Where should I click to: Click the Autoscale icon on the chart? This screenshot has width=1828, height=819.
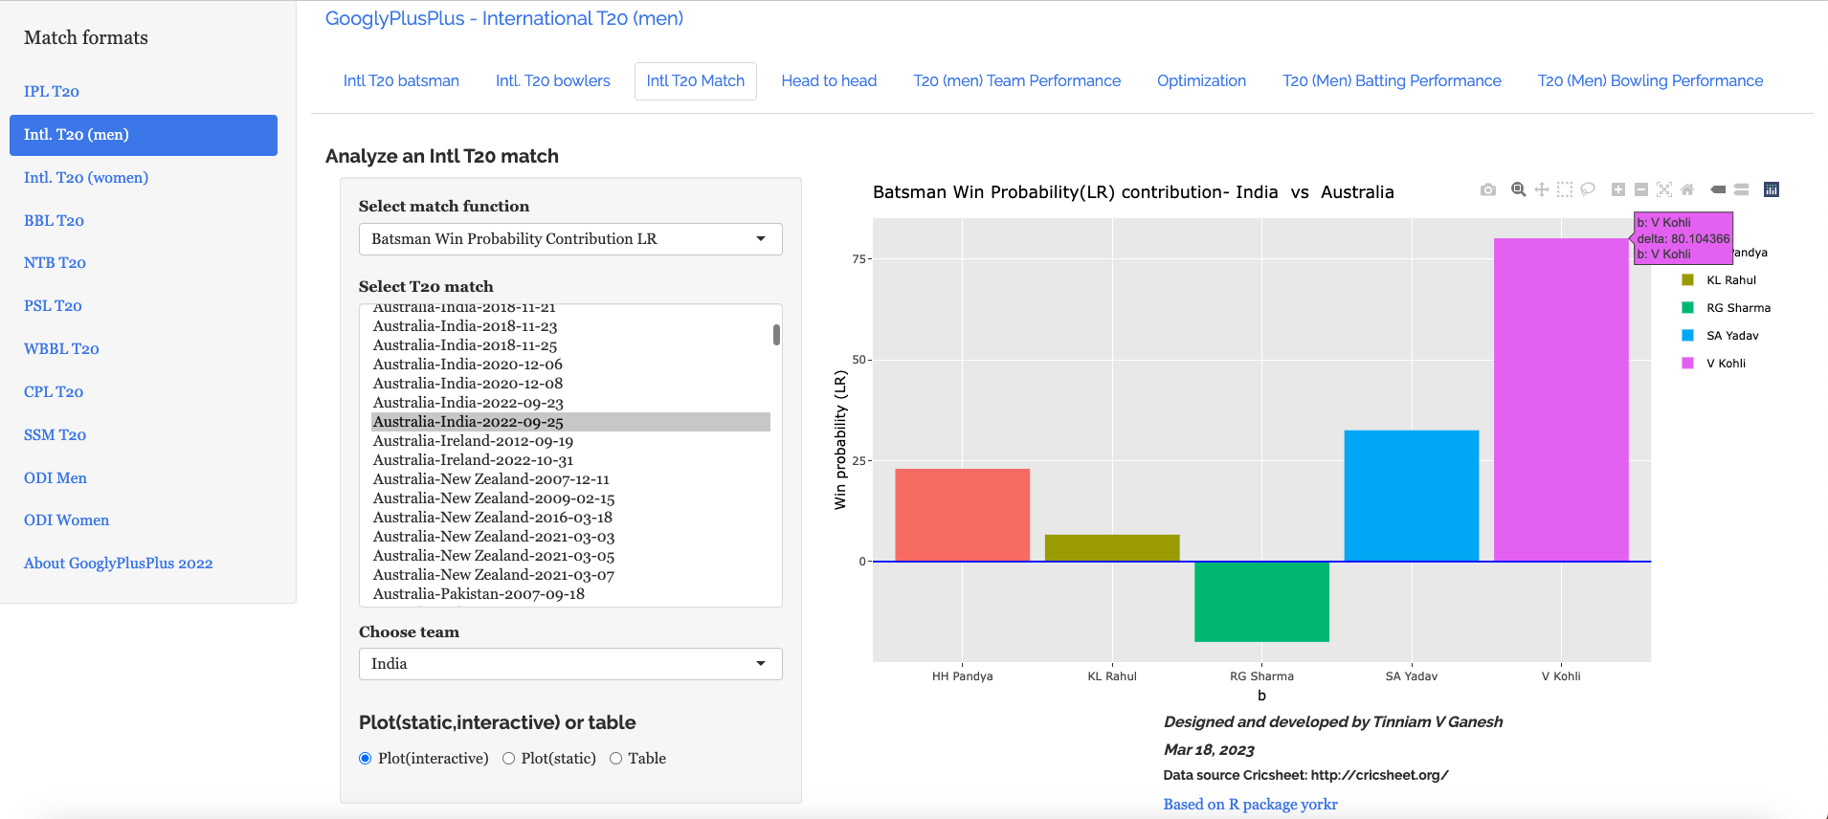pos(1664,189)
